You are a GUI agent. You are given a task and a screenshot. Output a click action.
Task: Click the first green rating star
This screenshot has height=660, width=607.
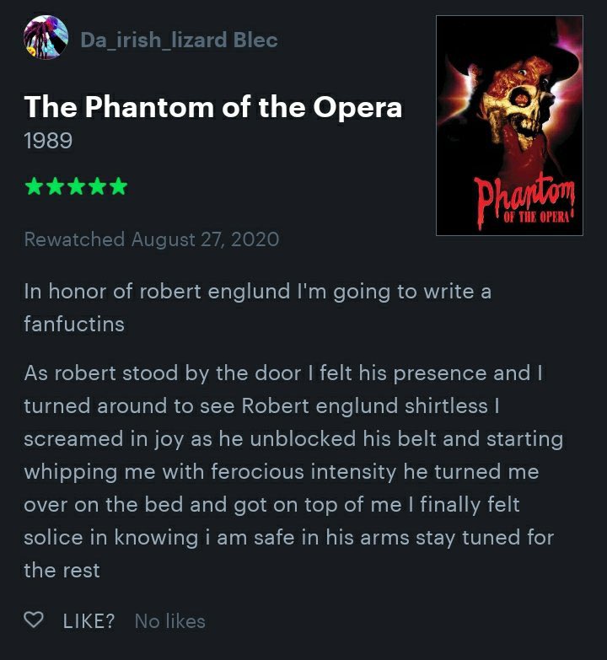click(x=35, y=186)
